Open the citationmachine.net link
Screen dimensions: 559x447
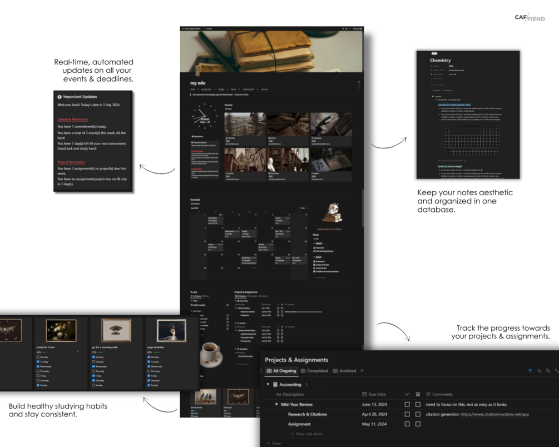click(x=494, y=414)
